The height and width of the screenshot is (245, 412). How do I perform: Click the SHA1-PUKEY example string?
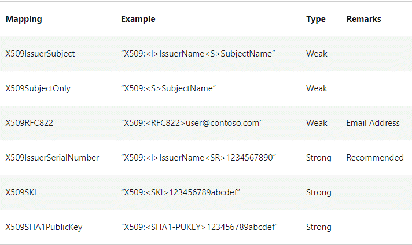[199, 227]
